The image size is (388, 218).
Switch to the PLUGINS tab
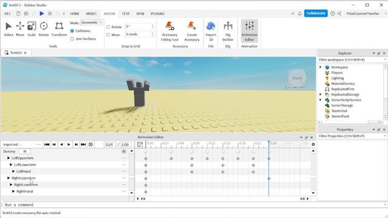(x=158, y=13)
